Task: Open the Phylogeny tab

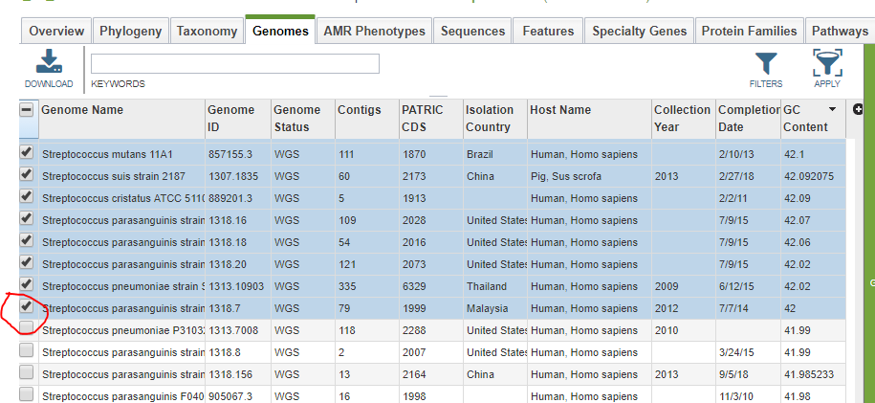Action: coord(131,32)
